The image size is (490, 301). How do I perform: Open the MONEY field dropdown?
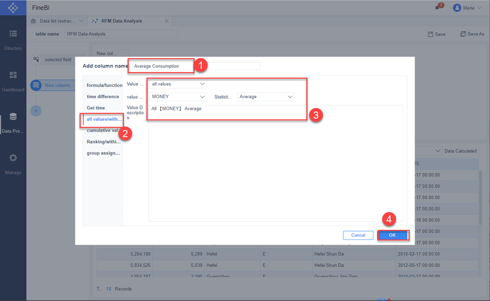(178, 97)
